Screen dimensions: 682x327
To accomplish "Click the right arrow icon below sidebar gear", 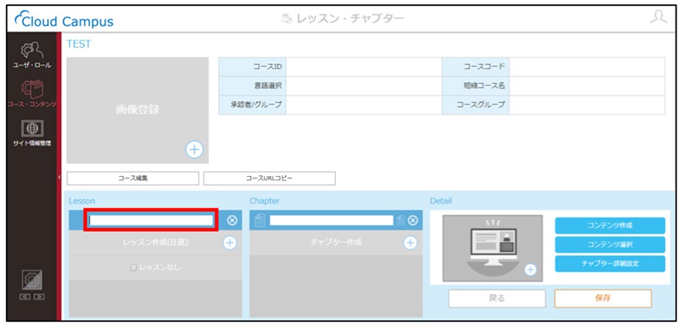I will click(40, 297).
